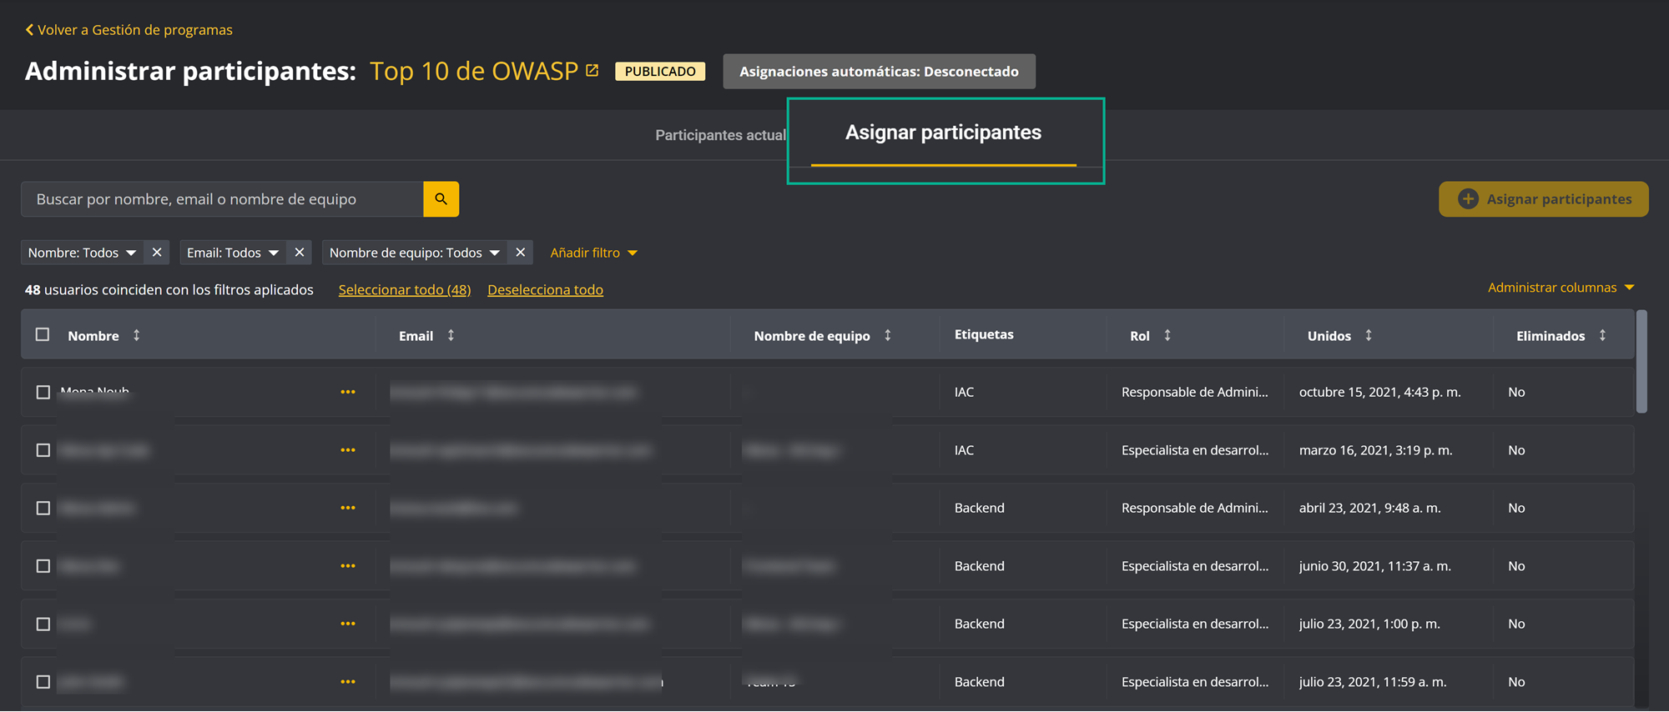Click back chevron next to Volver a Gestión de programas

[29, 30]
